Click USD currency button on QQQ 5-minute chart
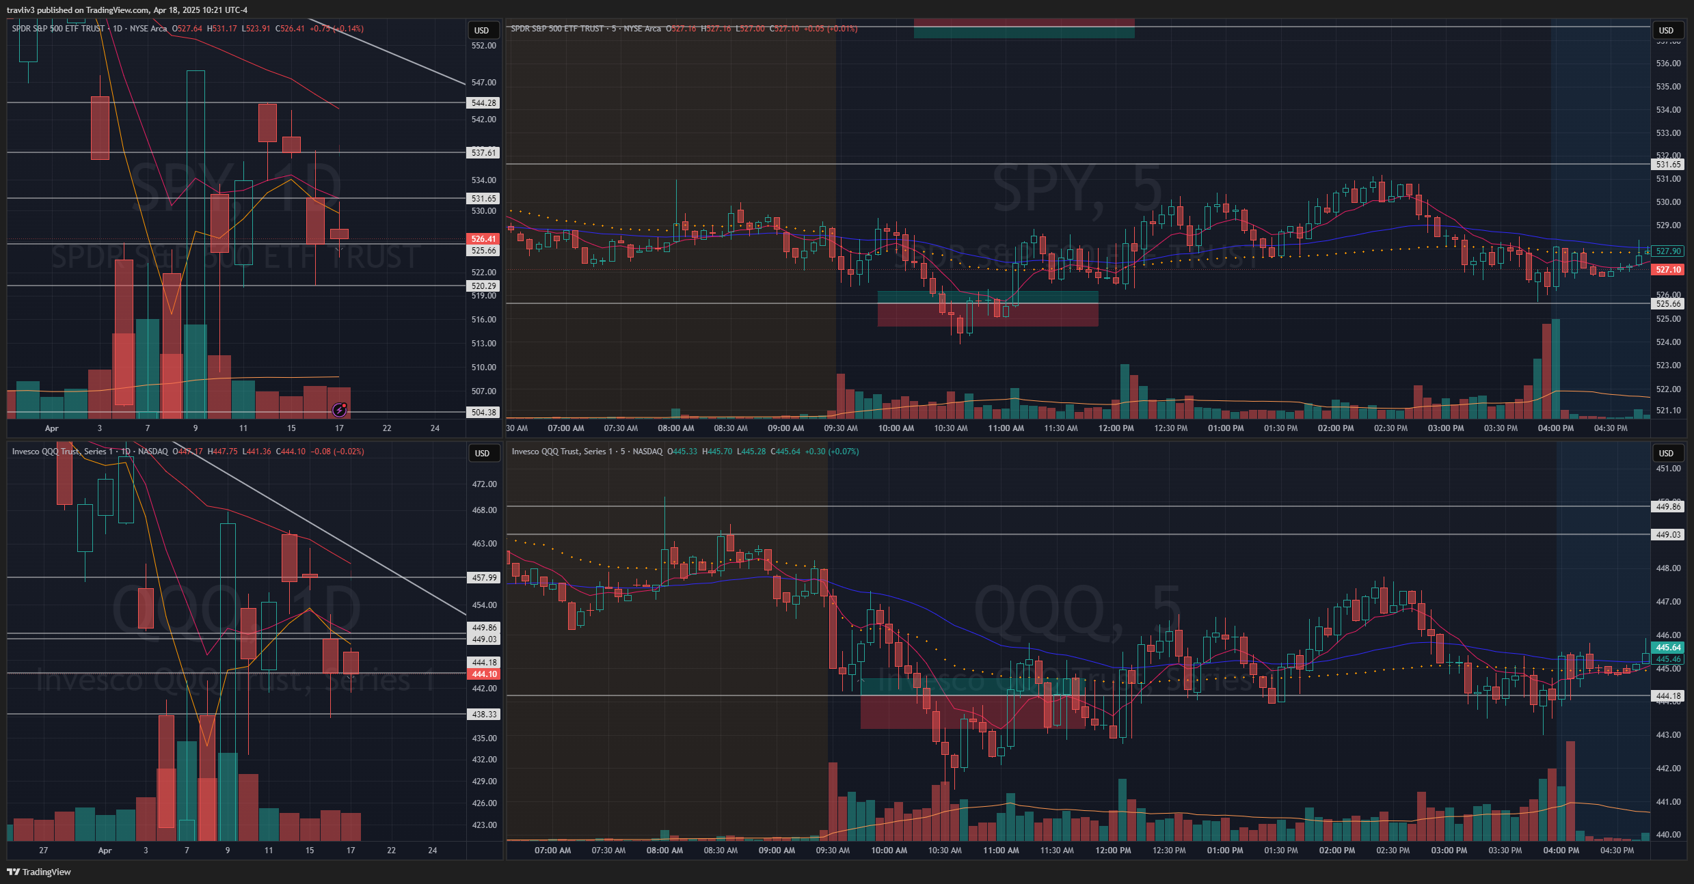Image resolution: width=1694 pixels, height=884 pixels. coord(1666,453)
